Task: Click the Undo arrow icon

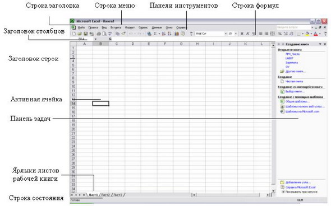Action: click(131, 34)
